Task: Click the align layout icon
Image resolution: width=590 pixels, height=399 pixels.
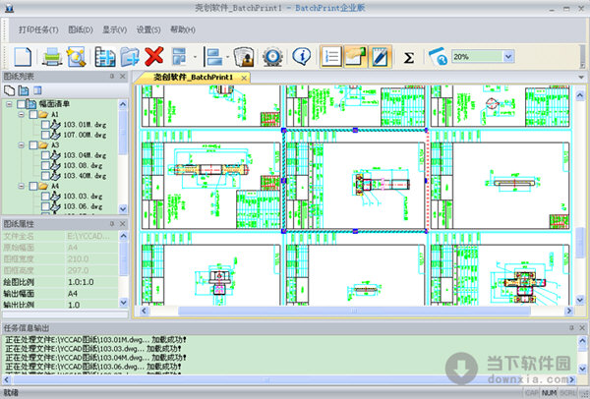Action: point(213,57)
